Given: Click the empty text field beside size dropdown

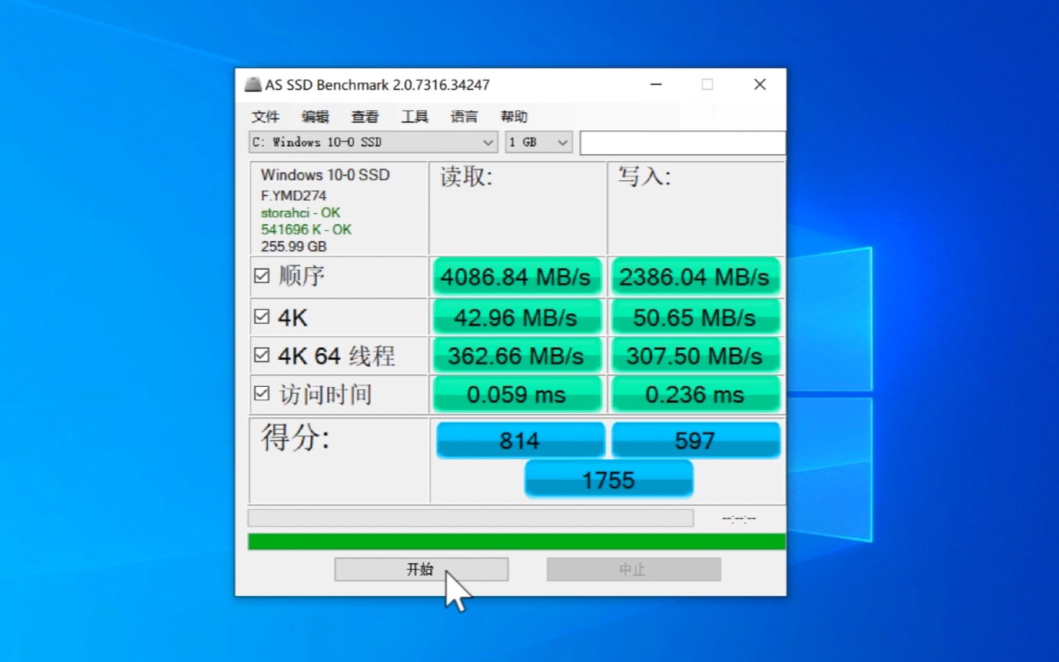Looking at the screenshot, I should [682, 143].
